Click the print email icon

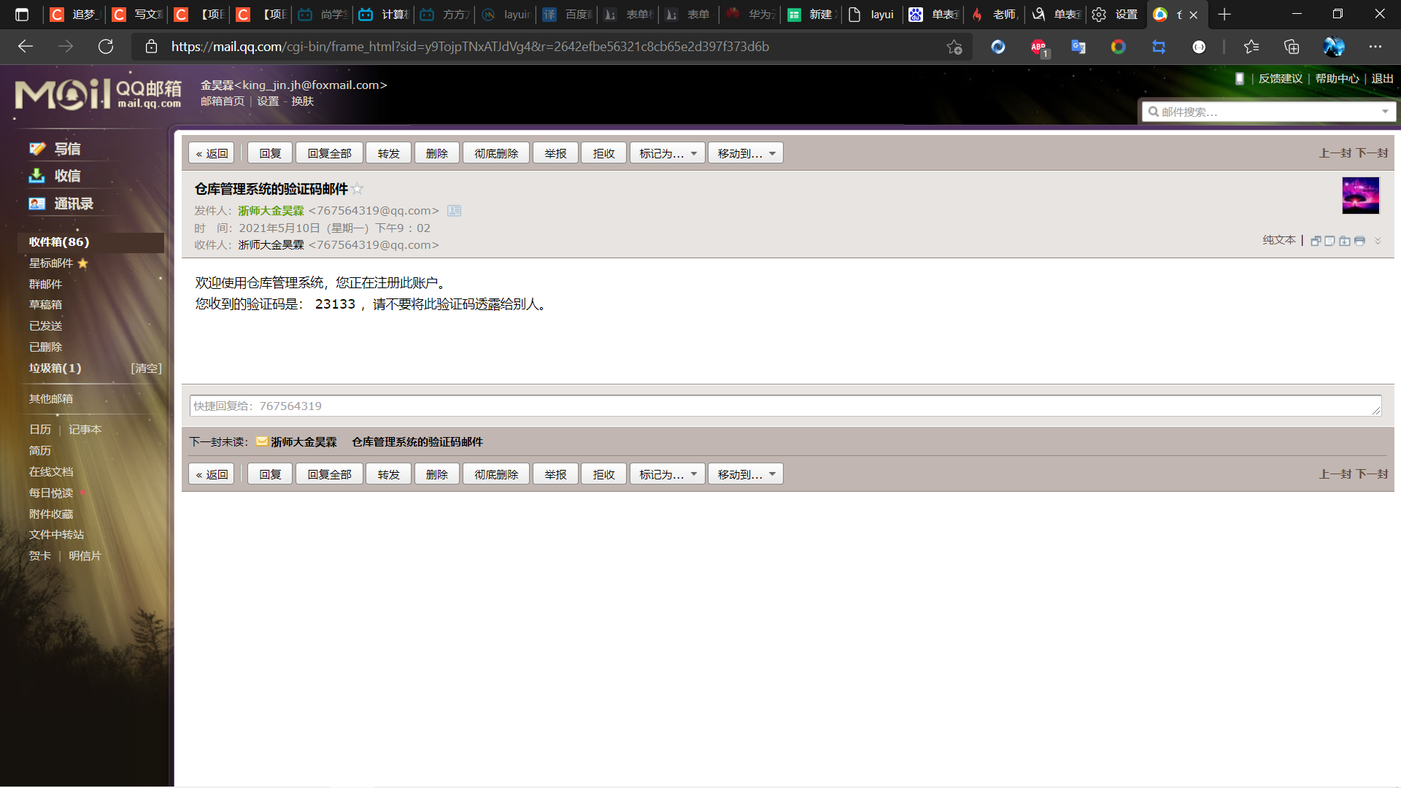(x=1359, y=241)
